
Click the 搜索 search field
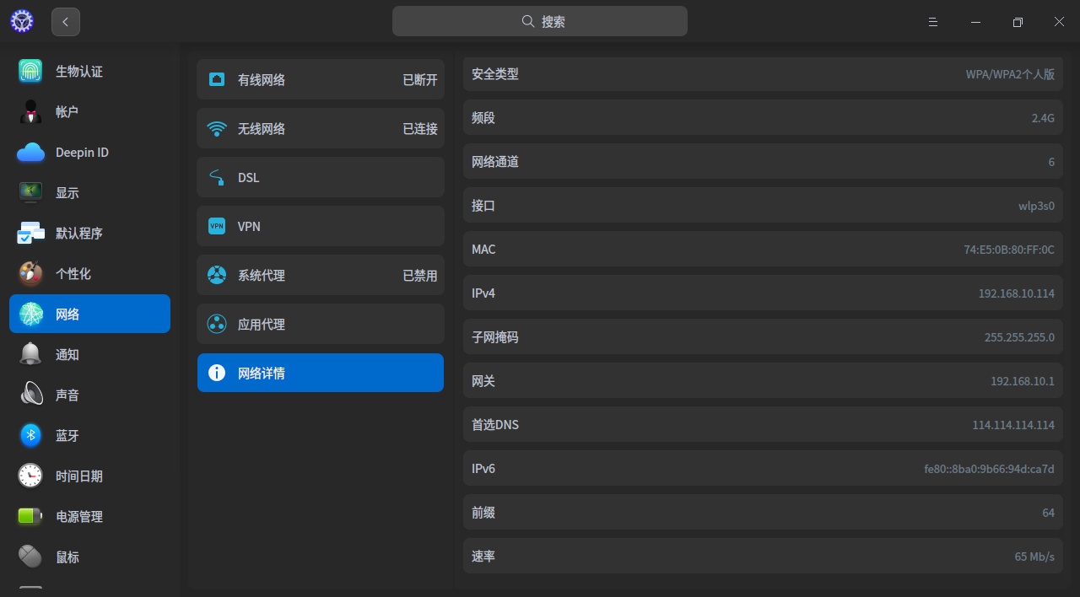(540, 22)
